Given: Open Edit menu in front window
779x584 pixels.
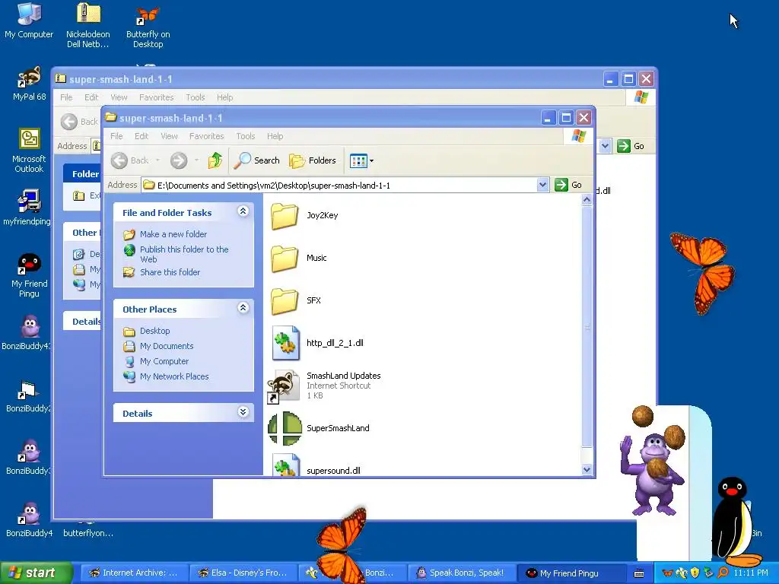Looking at the screenshot, I should [x=141, y=136].
